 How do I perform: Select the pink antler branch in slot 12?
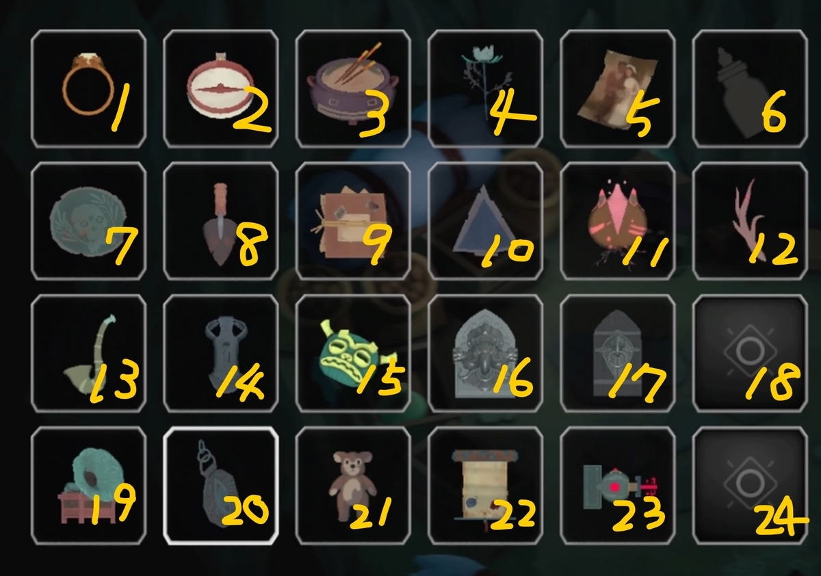(750, 221)
